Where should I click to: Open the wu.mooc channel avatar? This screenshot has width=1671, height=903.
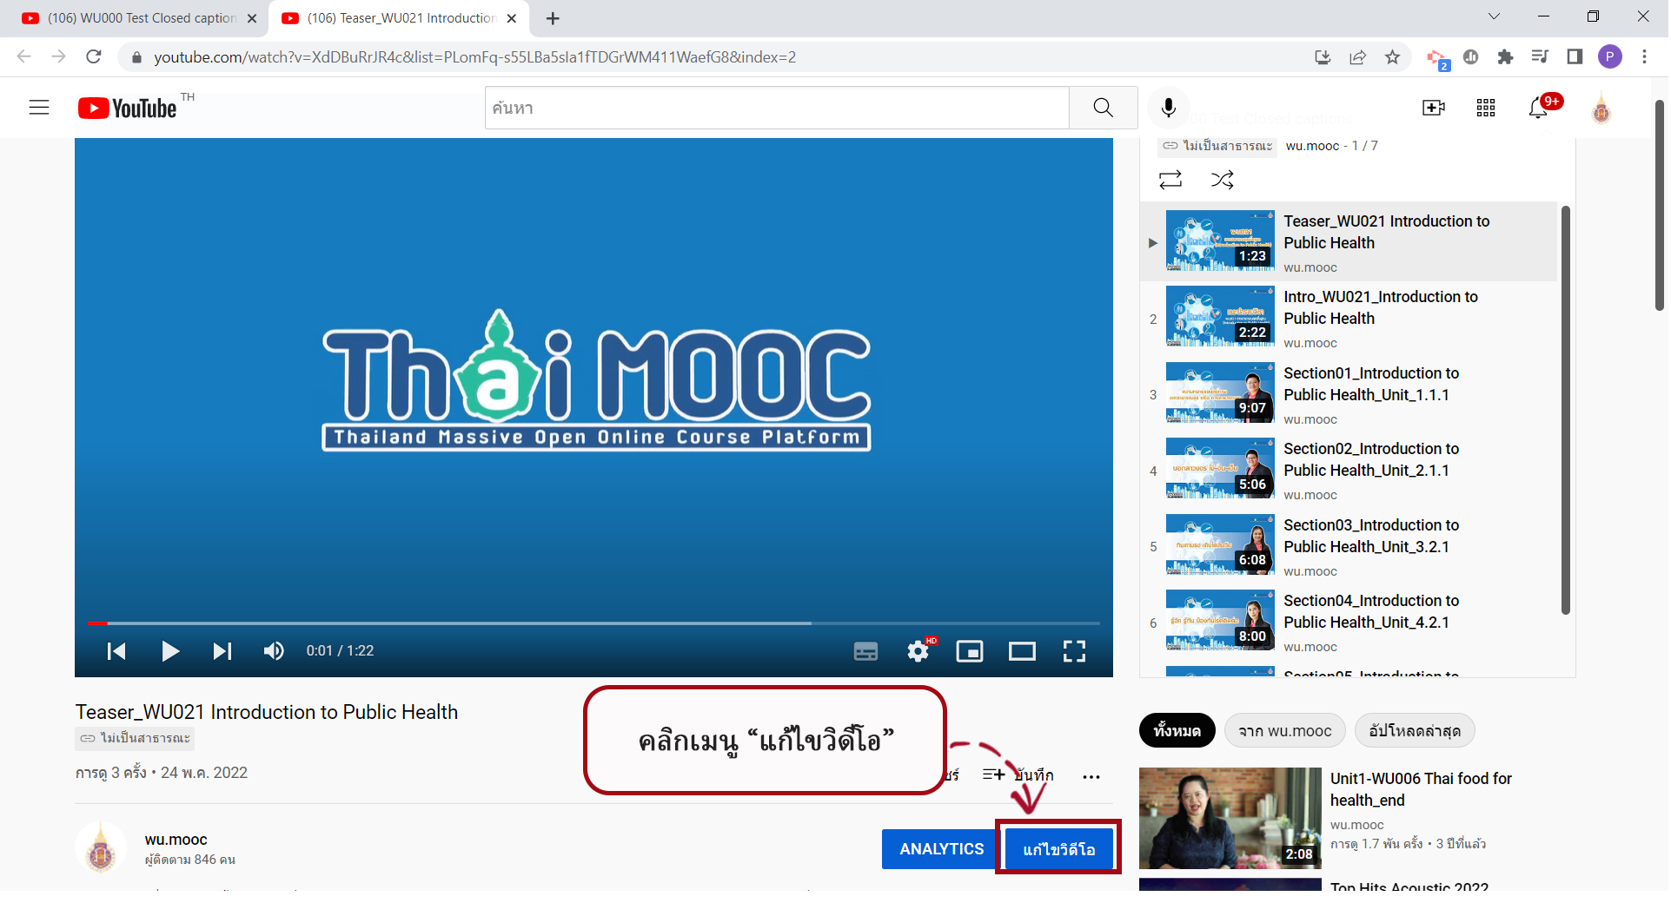coord(101,848)
